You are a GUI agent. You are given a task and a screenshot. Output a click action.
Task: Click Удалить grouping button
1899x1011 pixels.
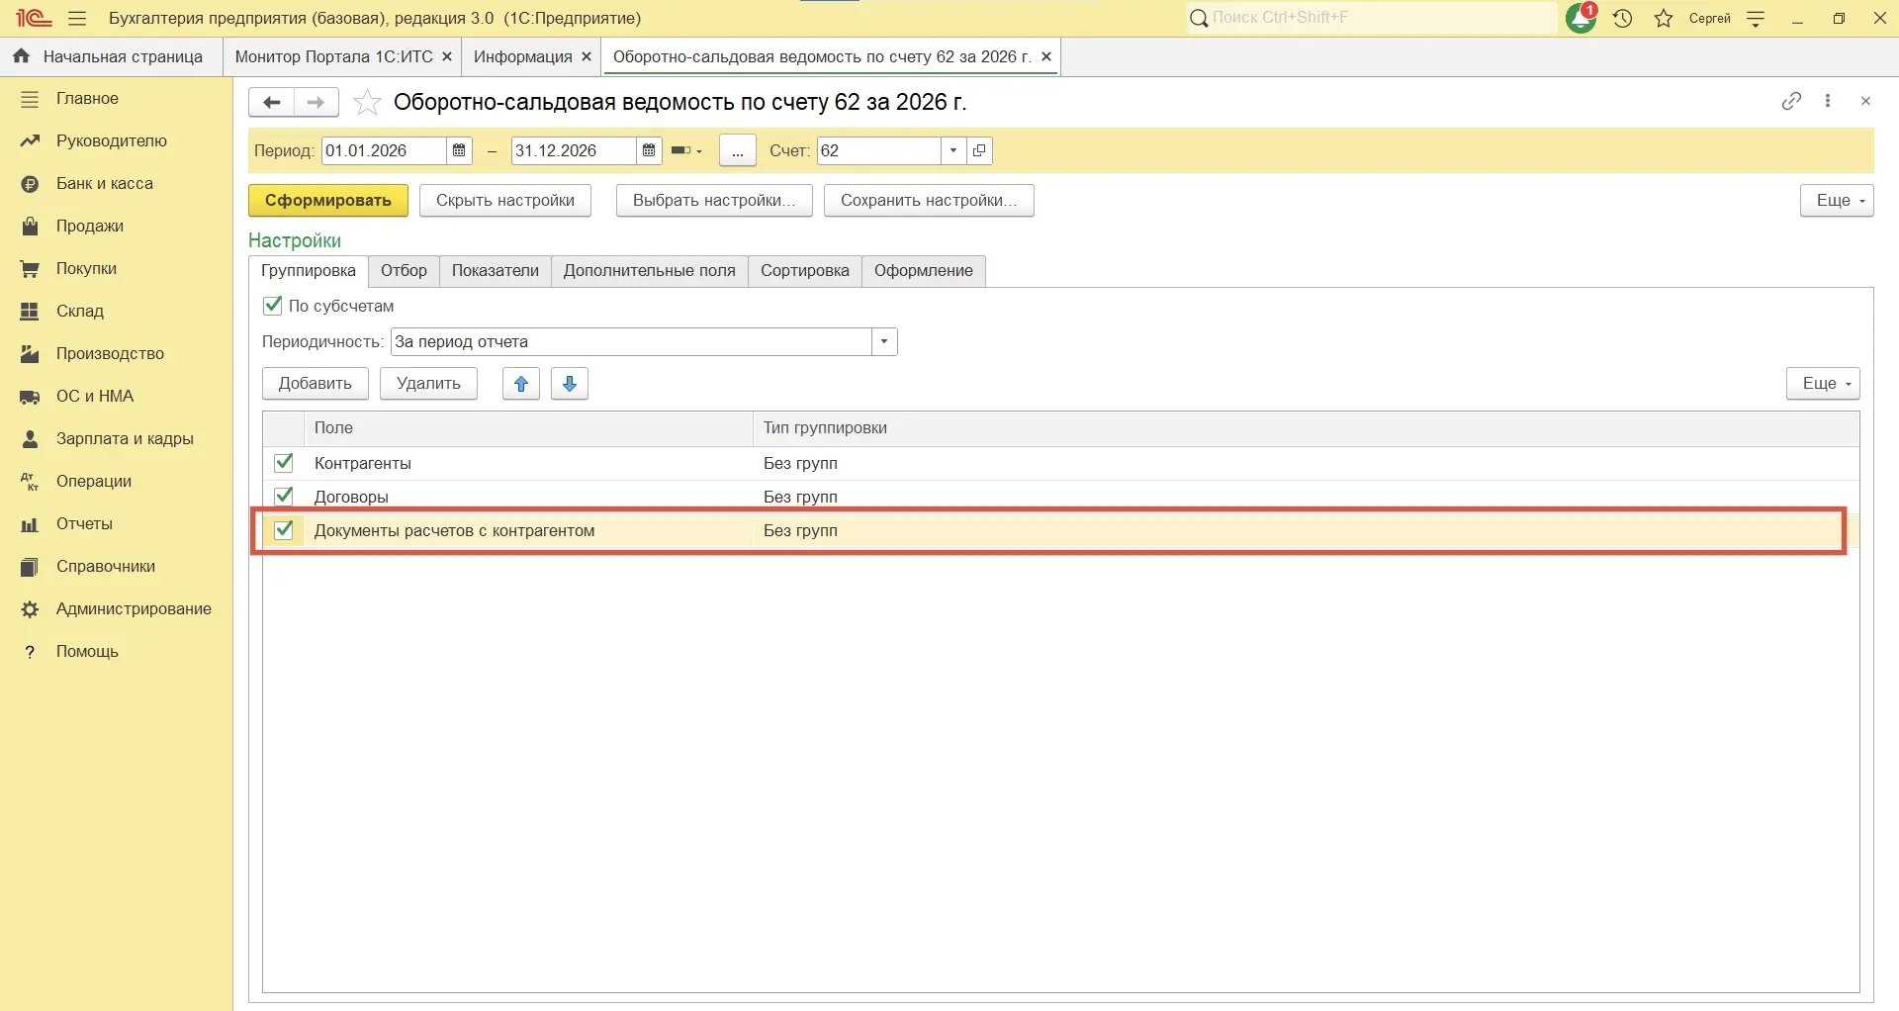point(428,384)
